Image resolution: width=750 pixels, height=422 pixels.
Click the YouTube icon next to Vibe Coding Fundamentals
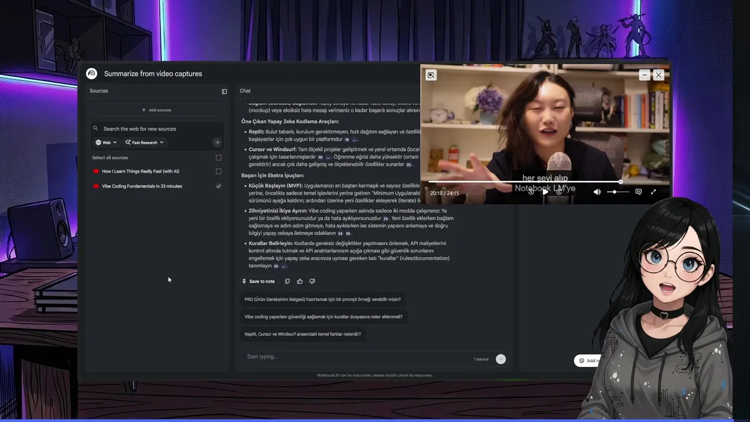96,186
